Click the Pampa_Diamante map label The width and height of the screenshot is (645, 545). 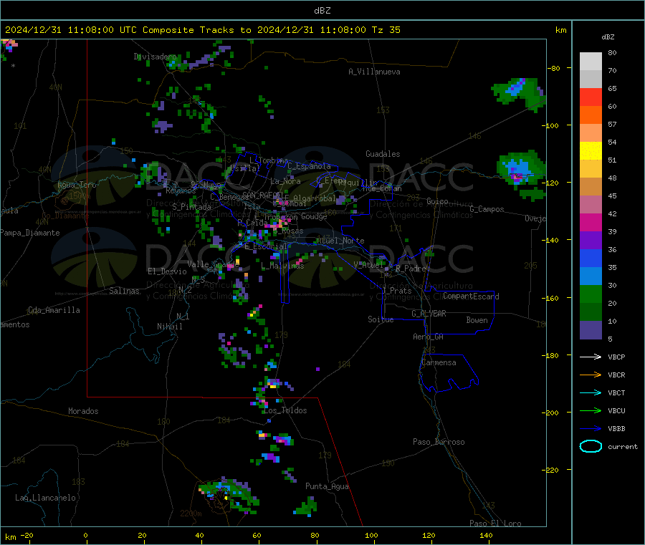pos(30,233)
